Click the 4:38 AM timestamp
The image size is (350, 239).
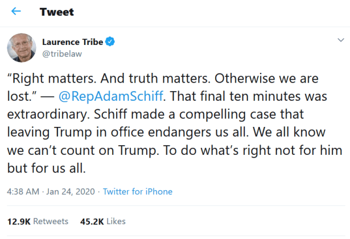[24, 192]
